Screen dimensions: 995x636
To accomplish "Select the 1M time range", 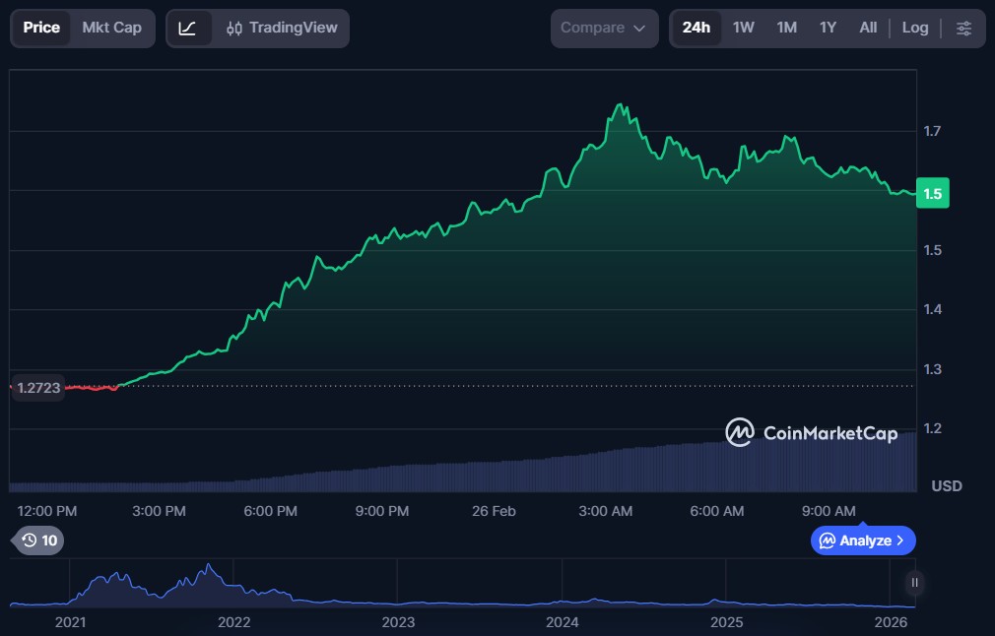I will pyautogui.click(x=786, y=28).
